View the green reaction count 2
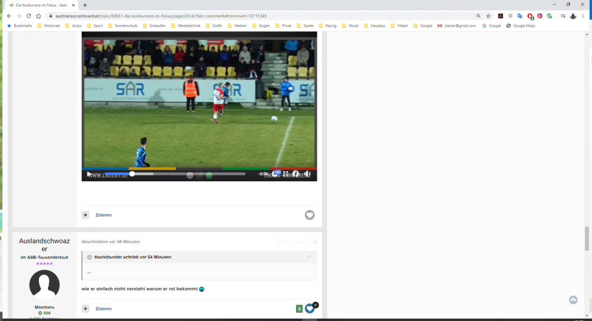Viewport: 592px width, 321px height. point(299,309)
